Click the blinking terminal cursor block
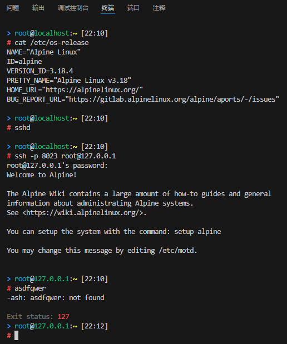Image resolution: width=287 pixels, height=344 pixels. click(x=17, y=336)
